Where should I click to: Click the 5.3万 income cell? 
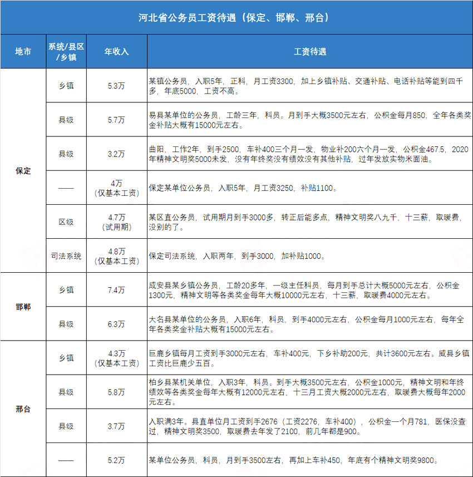117,86
